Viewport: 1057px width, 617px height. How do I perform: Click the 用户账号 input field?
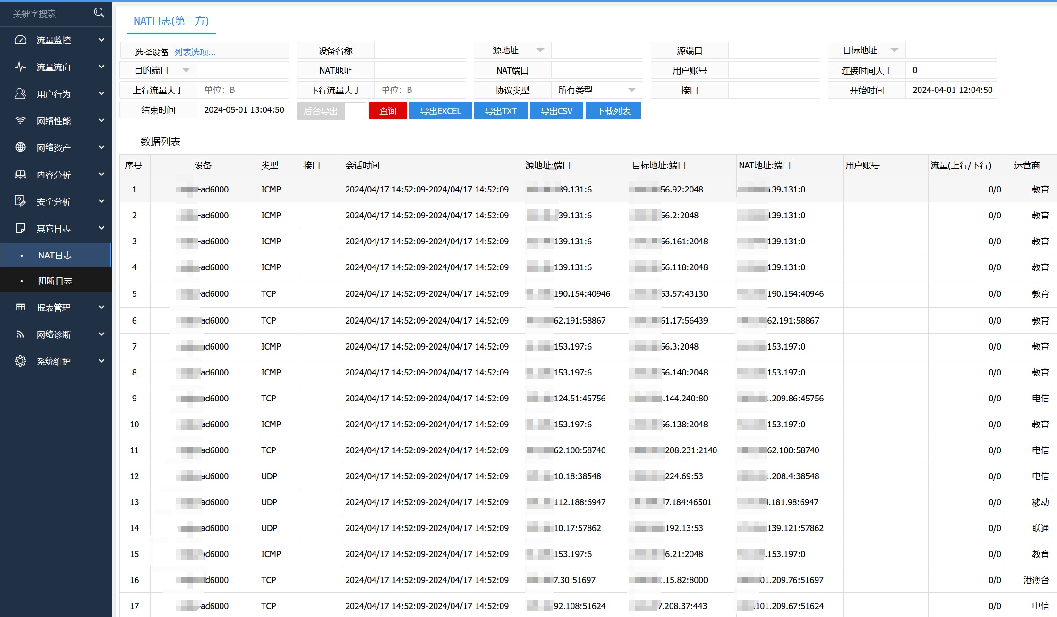tap(774, 70)
